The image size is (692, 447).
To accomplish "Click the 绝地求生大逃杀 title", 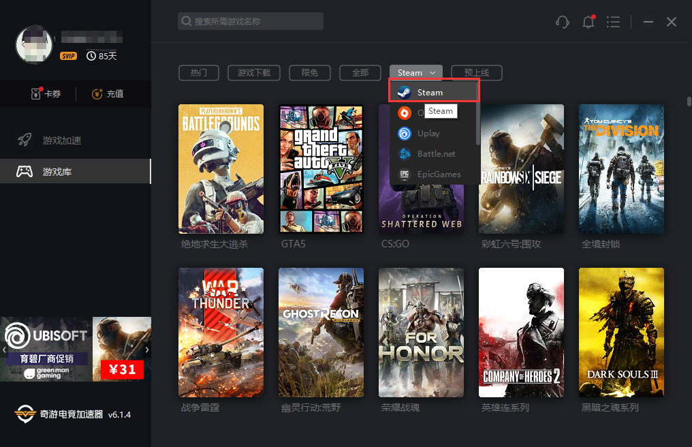I will click(x=215, y=244).
